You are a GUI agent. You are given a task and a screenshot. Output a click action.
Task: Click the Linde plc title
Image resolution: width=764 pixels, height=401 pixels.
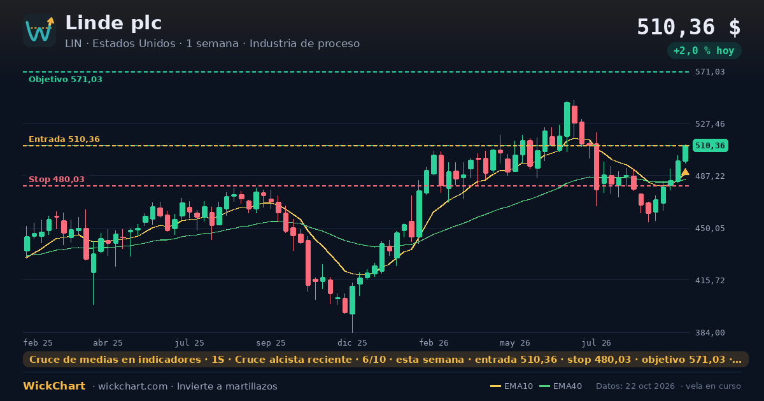click(x=113, y=23)
